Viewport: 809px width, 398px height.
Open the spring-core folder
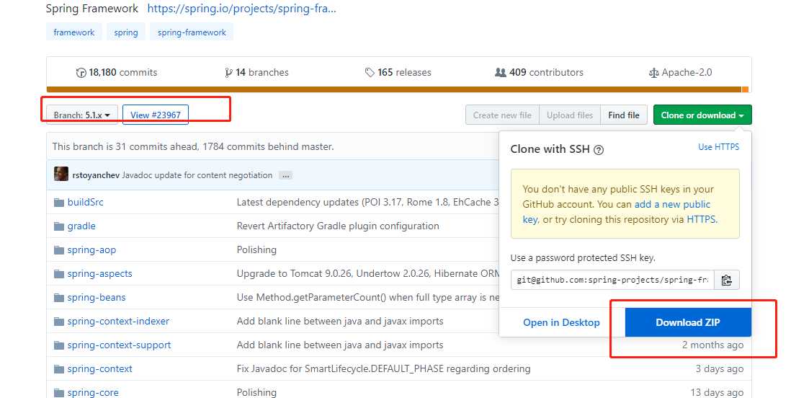click(x=93, y=392)
